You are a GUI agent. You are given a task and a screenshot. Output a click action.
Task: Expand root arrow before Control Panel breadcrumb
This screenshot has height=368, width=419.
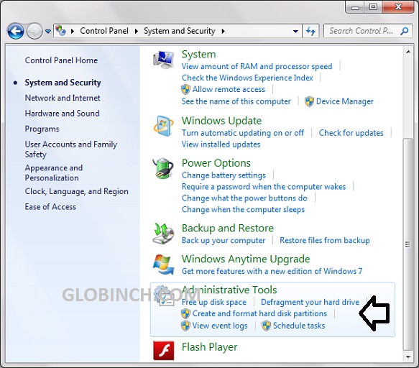(73, 32)
